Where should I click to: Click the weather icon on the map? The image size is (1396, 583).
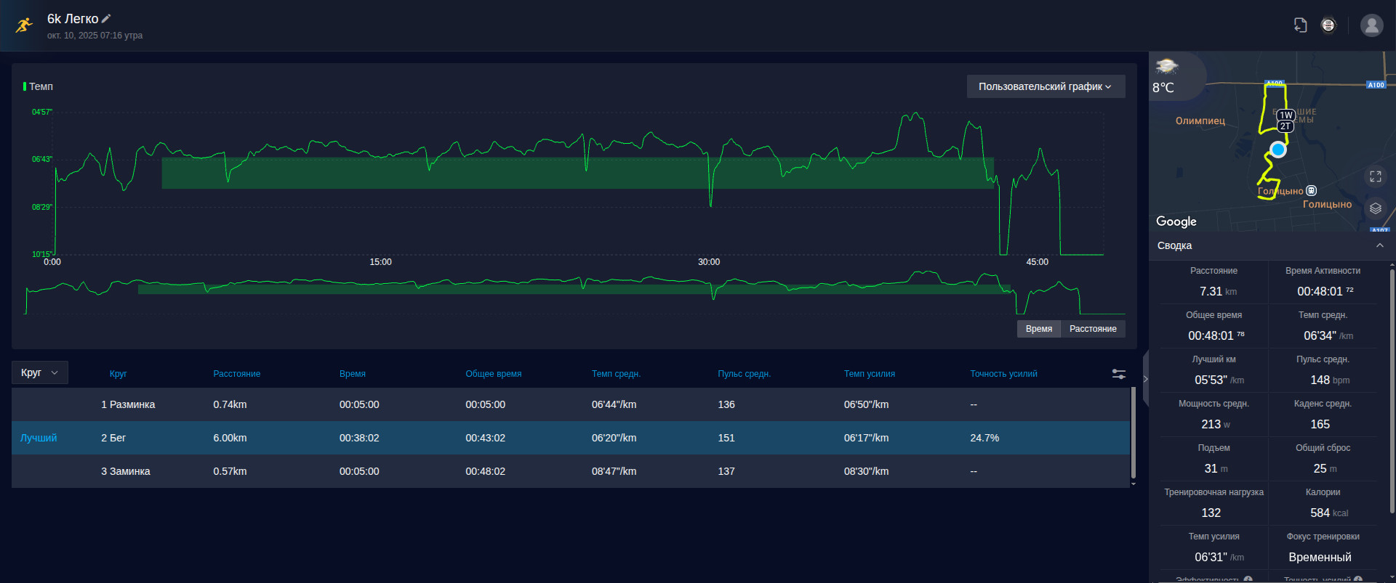[1166, 67]
